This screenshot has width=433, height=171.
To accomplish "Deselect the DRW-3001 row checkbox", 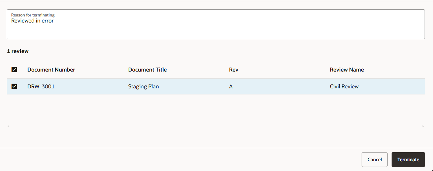I will (14, 86).
